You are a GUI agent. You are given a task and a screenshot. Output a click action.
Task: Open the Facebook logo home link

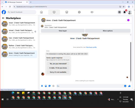click(x=4, y=12)
